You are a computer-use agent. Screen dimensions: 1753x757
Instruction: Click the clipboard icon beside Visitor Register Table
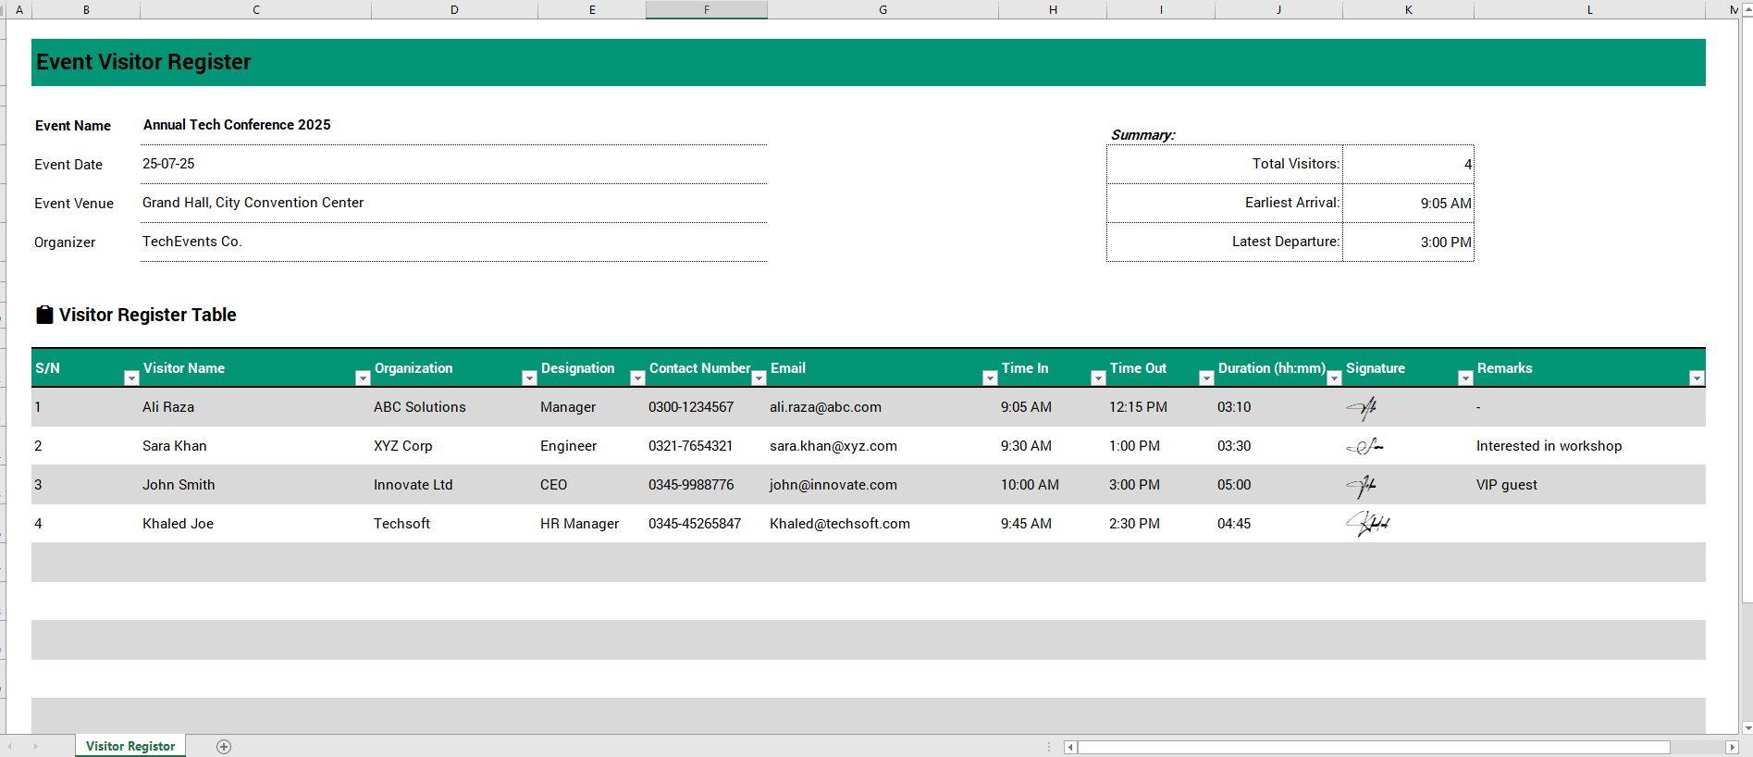tap(44, 315)
